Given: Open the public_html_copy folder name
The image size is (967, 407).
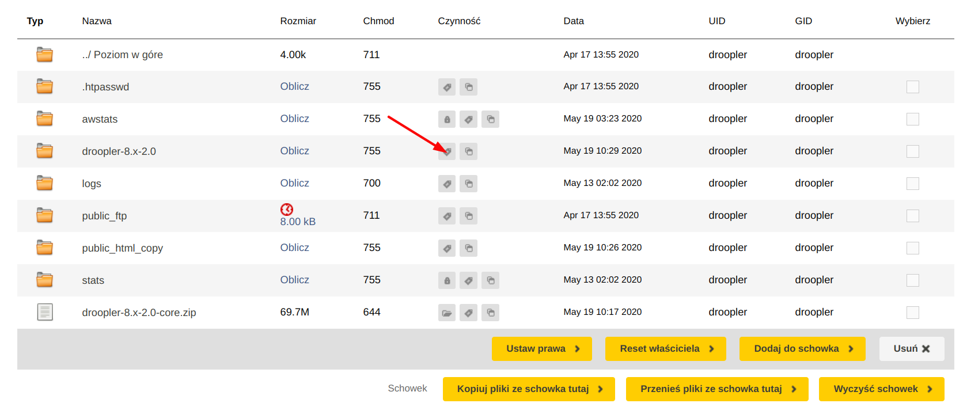Looking at the screenshot, I should tap(122, 248).
